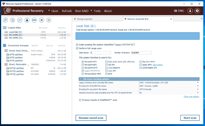Viewport: 205px width, 126px height.
Task: Check Ext2, Ext3, Ext4, UFS option
Action: [106, 62]
